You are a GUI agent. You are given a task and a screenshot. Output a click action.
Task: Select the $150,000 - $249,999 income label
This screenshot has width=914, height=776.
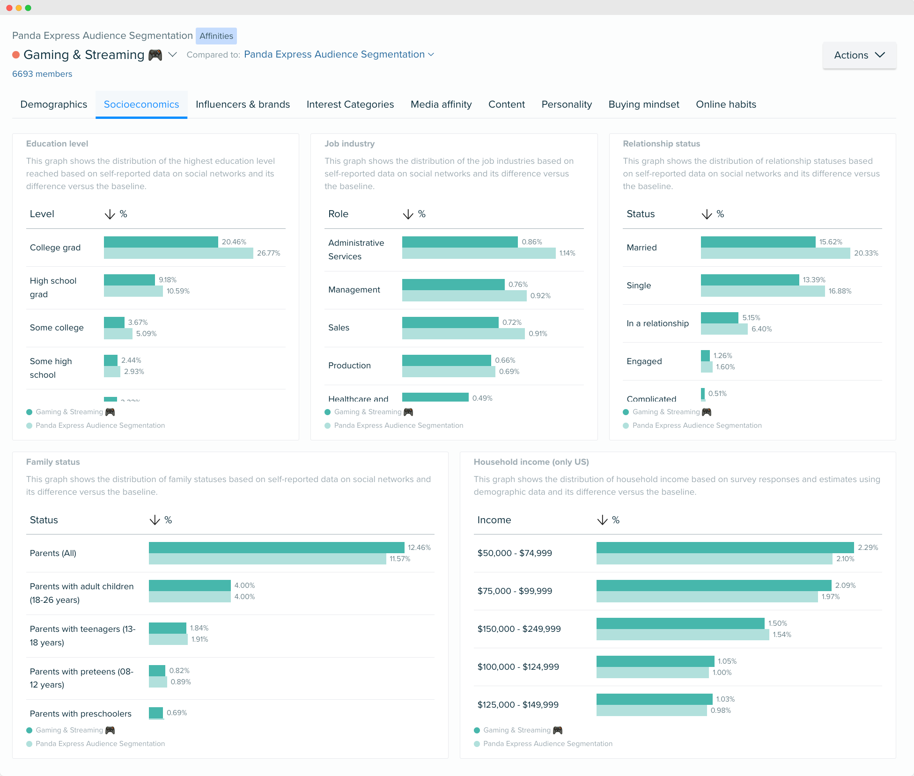click(519, 629)
